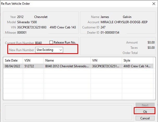Click the Next button
The height and width of the screenshot is (122, 158).
tap(145, 105)
